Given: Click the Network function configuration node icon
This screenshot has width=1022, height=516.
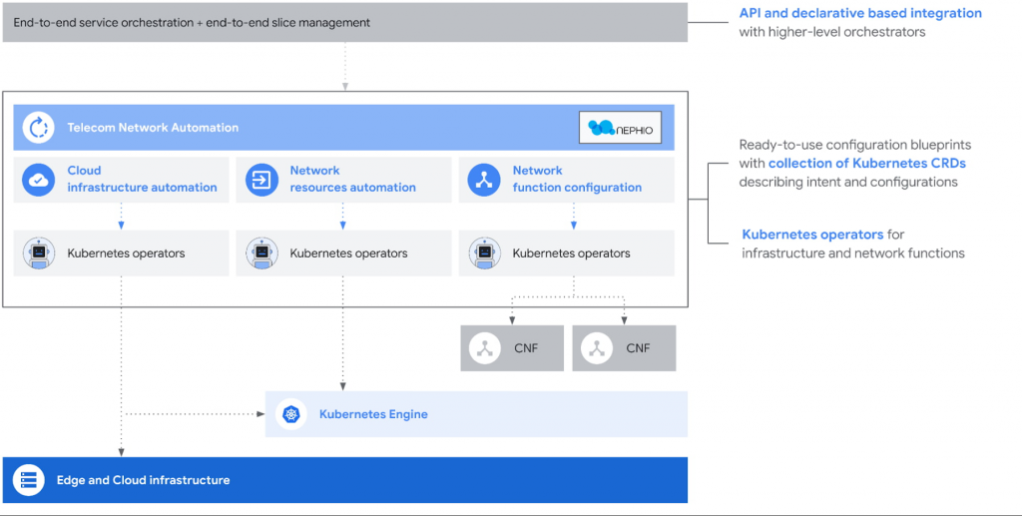Looking at the screenshot, I should point(484,180).
